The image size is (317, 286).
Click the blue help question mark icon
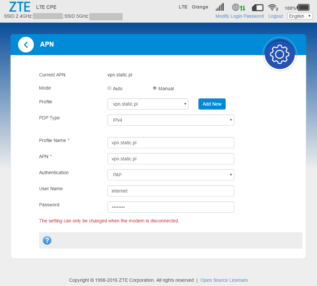click(x=47, y=240)
